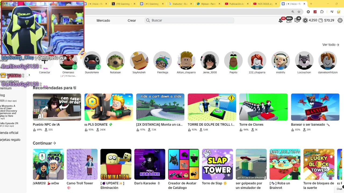
Task: Open Natalaan's friend avatar
Action: pos(115,61)
